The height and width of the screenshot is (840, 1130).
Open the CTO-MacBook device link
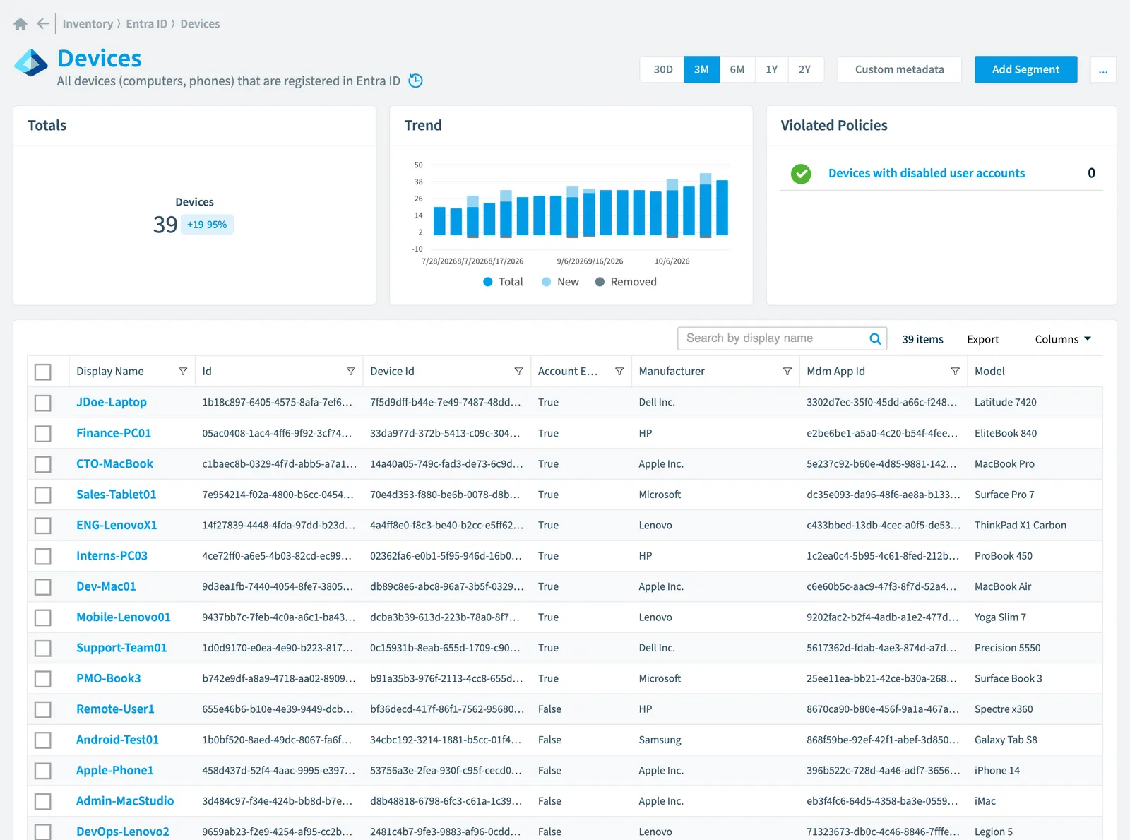pyautogui.click(x=114, y=463)
